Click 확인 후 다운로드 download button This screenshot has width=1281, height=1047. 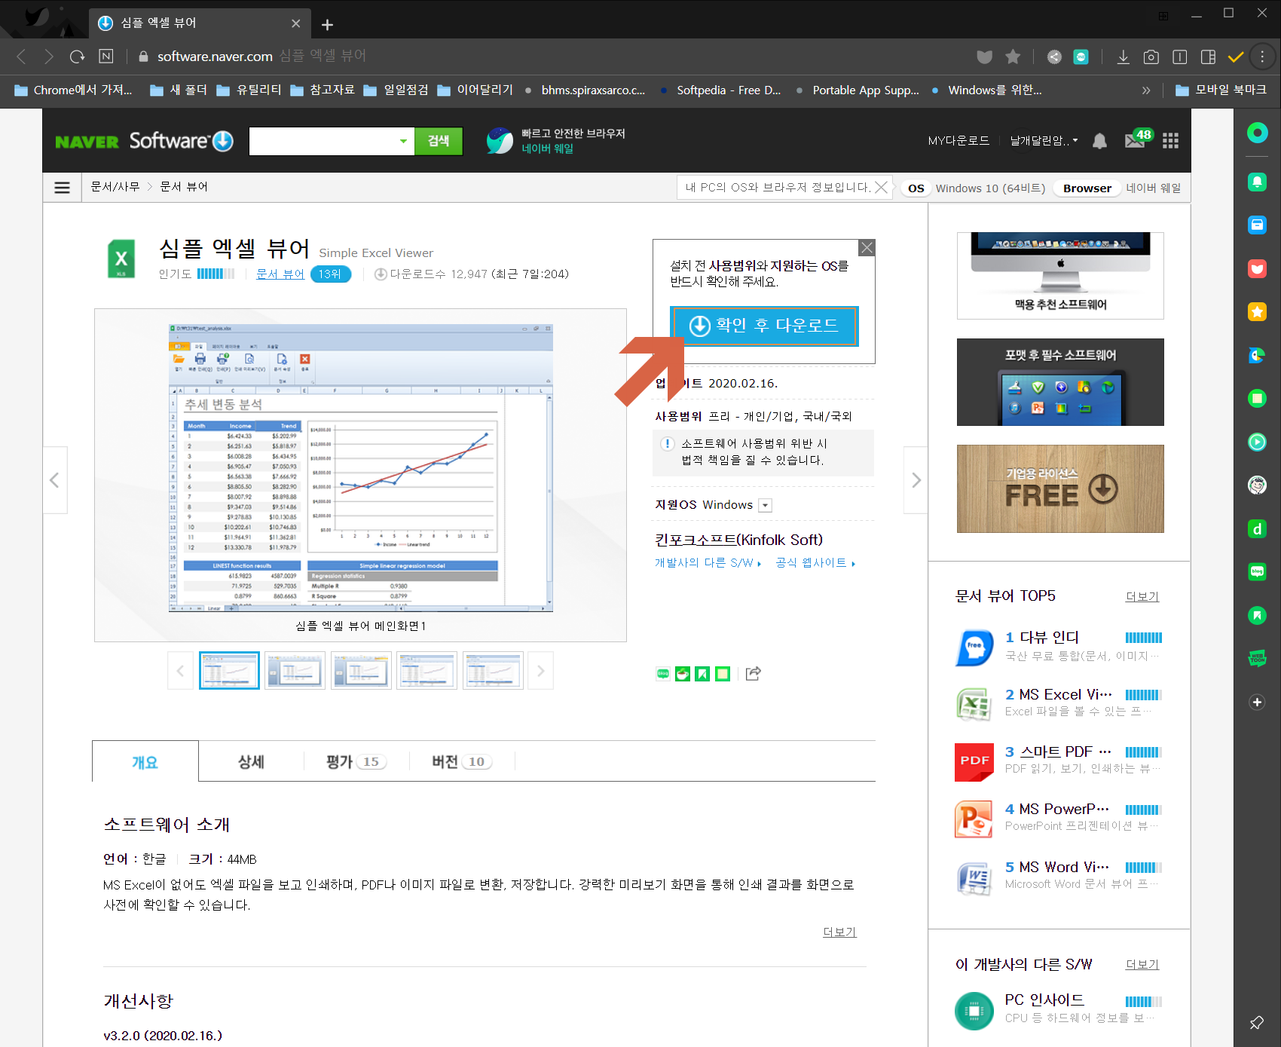pos(764,326)
